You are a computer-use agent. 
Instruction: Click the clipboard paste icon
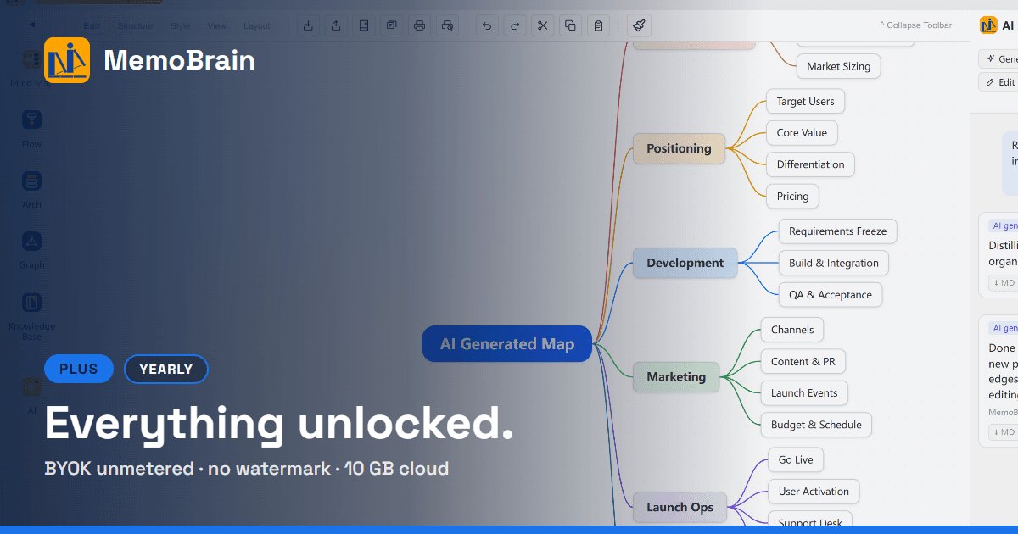pyautogui.click(x=598, y=25)
